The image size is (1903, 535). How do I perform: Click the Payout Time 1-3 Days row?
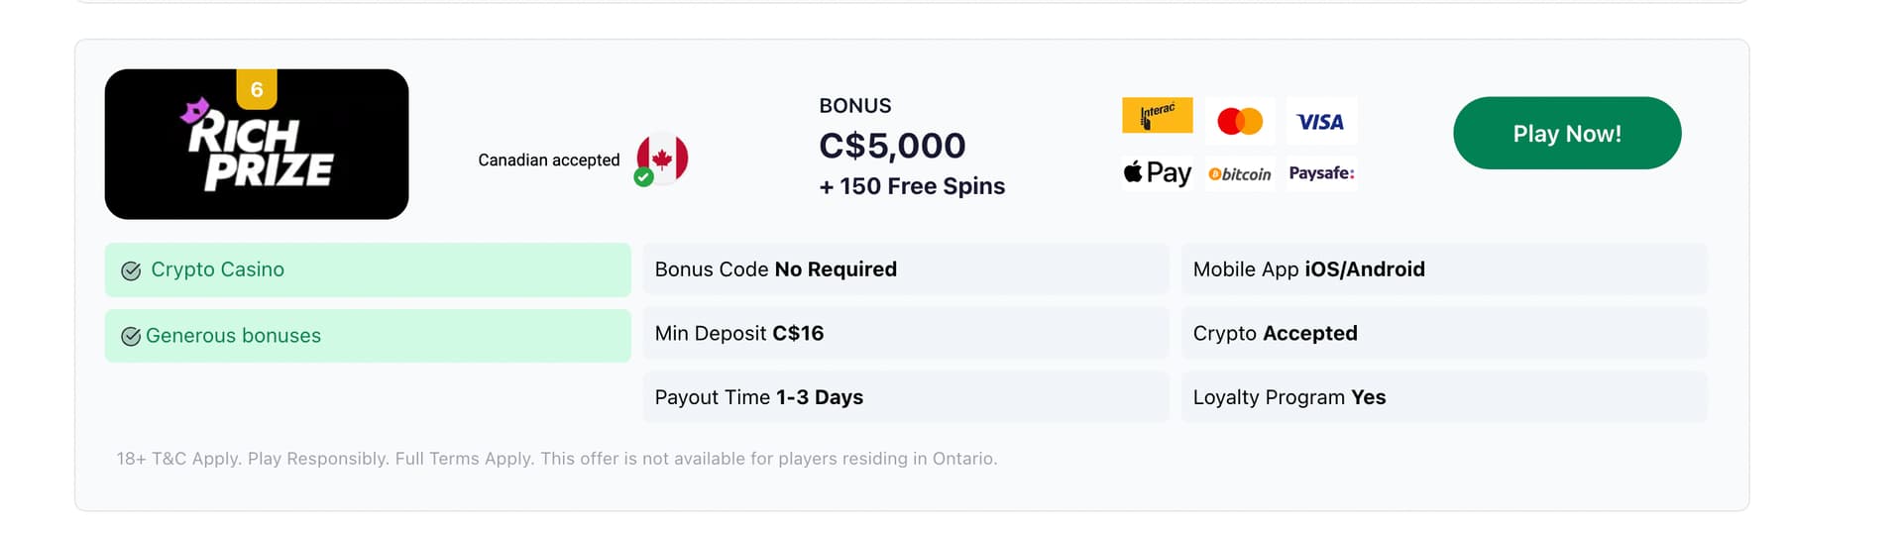tap(905, 397)
